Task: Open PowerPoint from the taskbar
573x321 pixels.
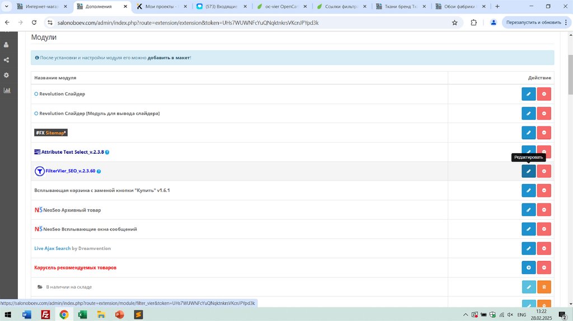Action: pyautogui.click(x=120, y=314)
